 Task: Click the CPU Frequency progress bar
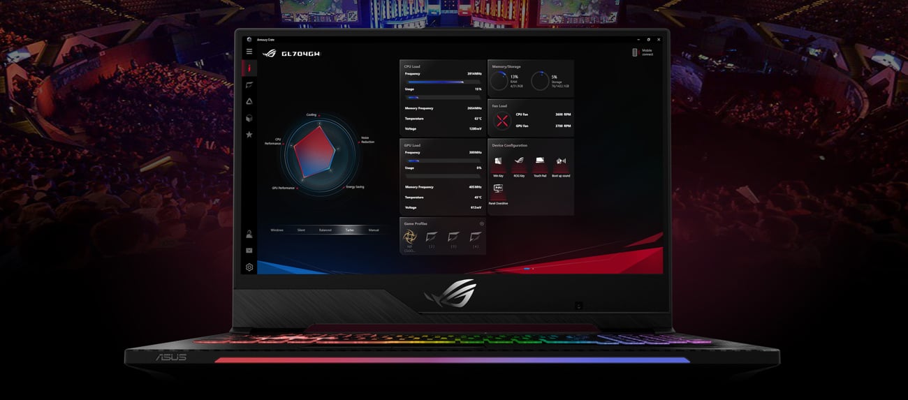[443, 82]
